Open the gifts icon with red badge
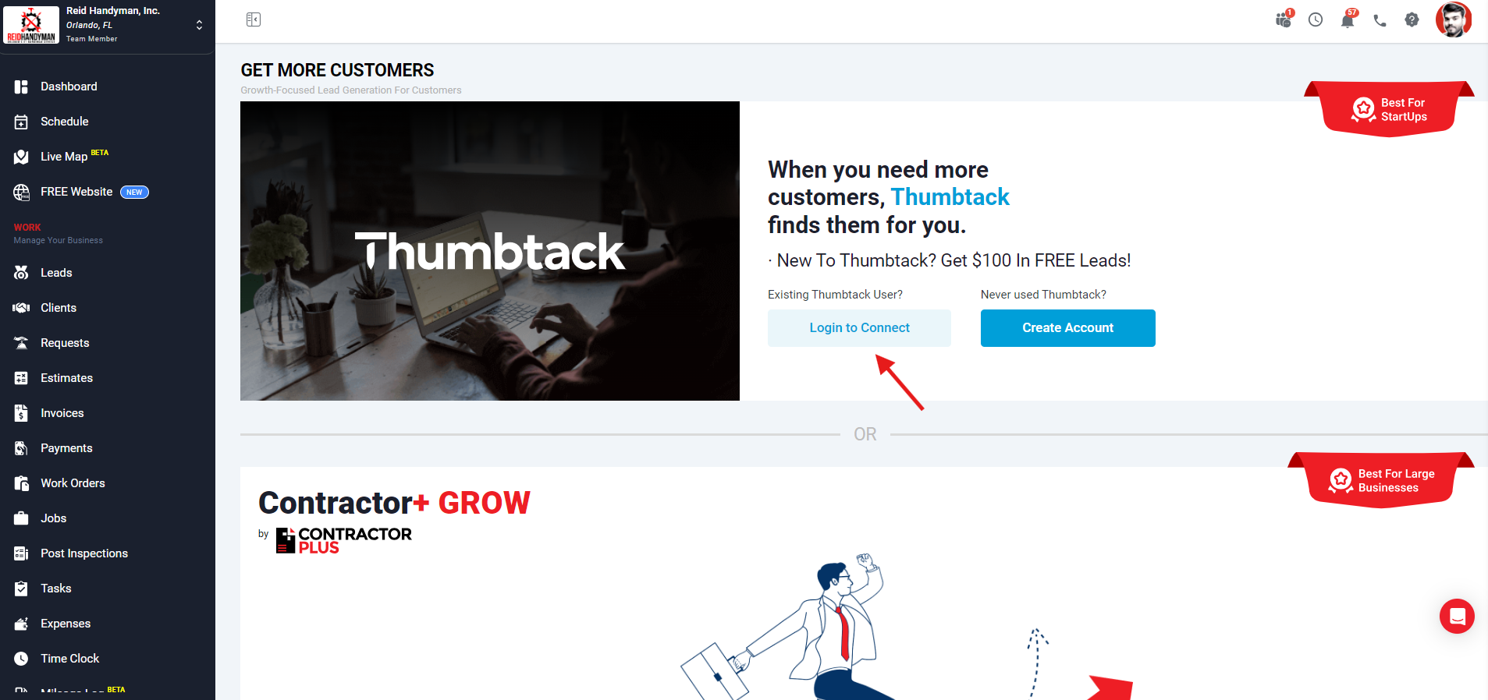 (1284, 19)
